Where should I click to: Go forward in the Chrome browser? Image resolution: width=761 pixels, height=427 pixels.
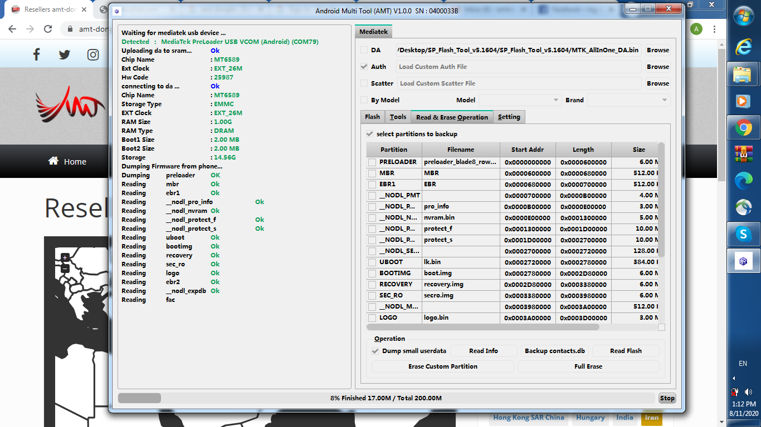pos(30,29)
